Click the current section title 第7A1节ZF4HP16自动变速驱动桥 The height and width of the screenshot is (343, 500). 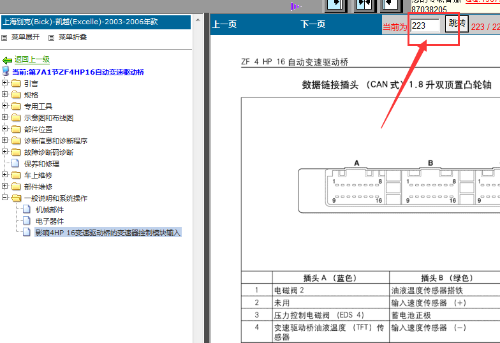point(78,73)
